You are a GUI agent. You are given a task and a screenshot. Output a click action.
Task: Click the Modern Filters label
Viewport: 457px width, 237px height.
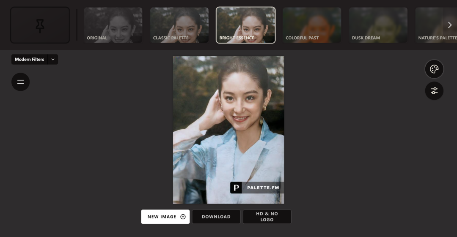[30, 60]
